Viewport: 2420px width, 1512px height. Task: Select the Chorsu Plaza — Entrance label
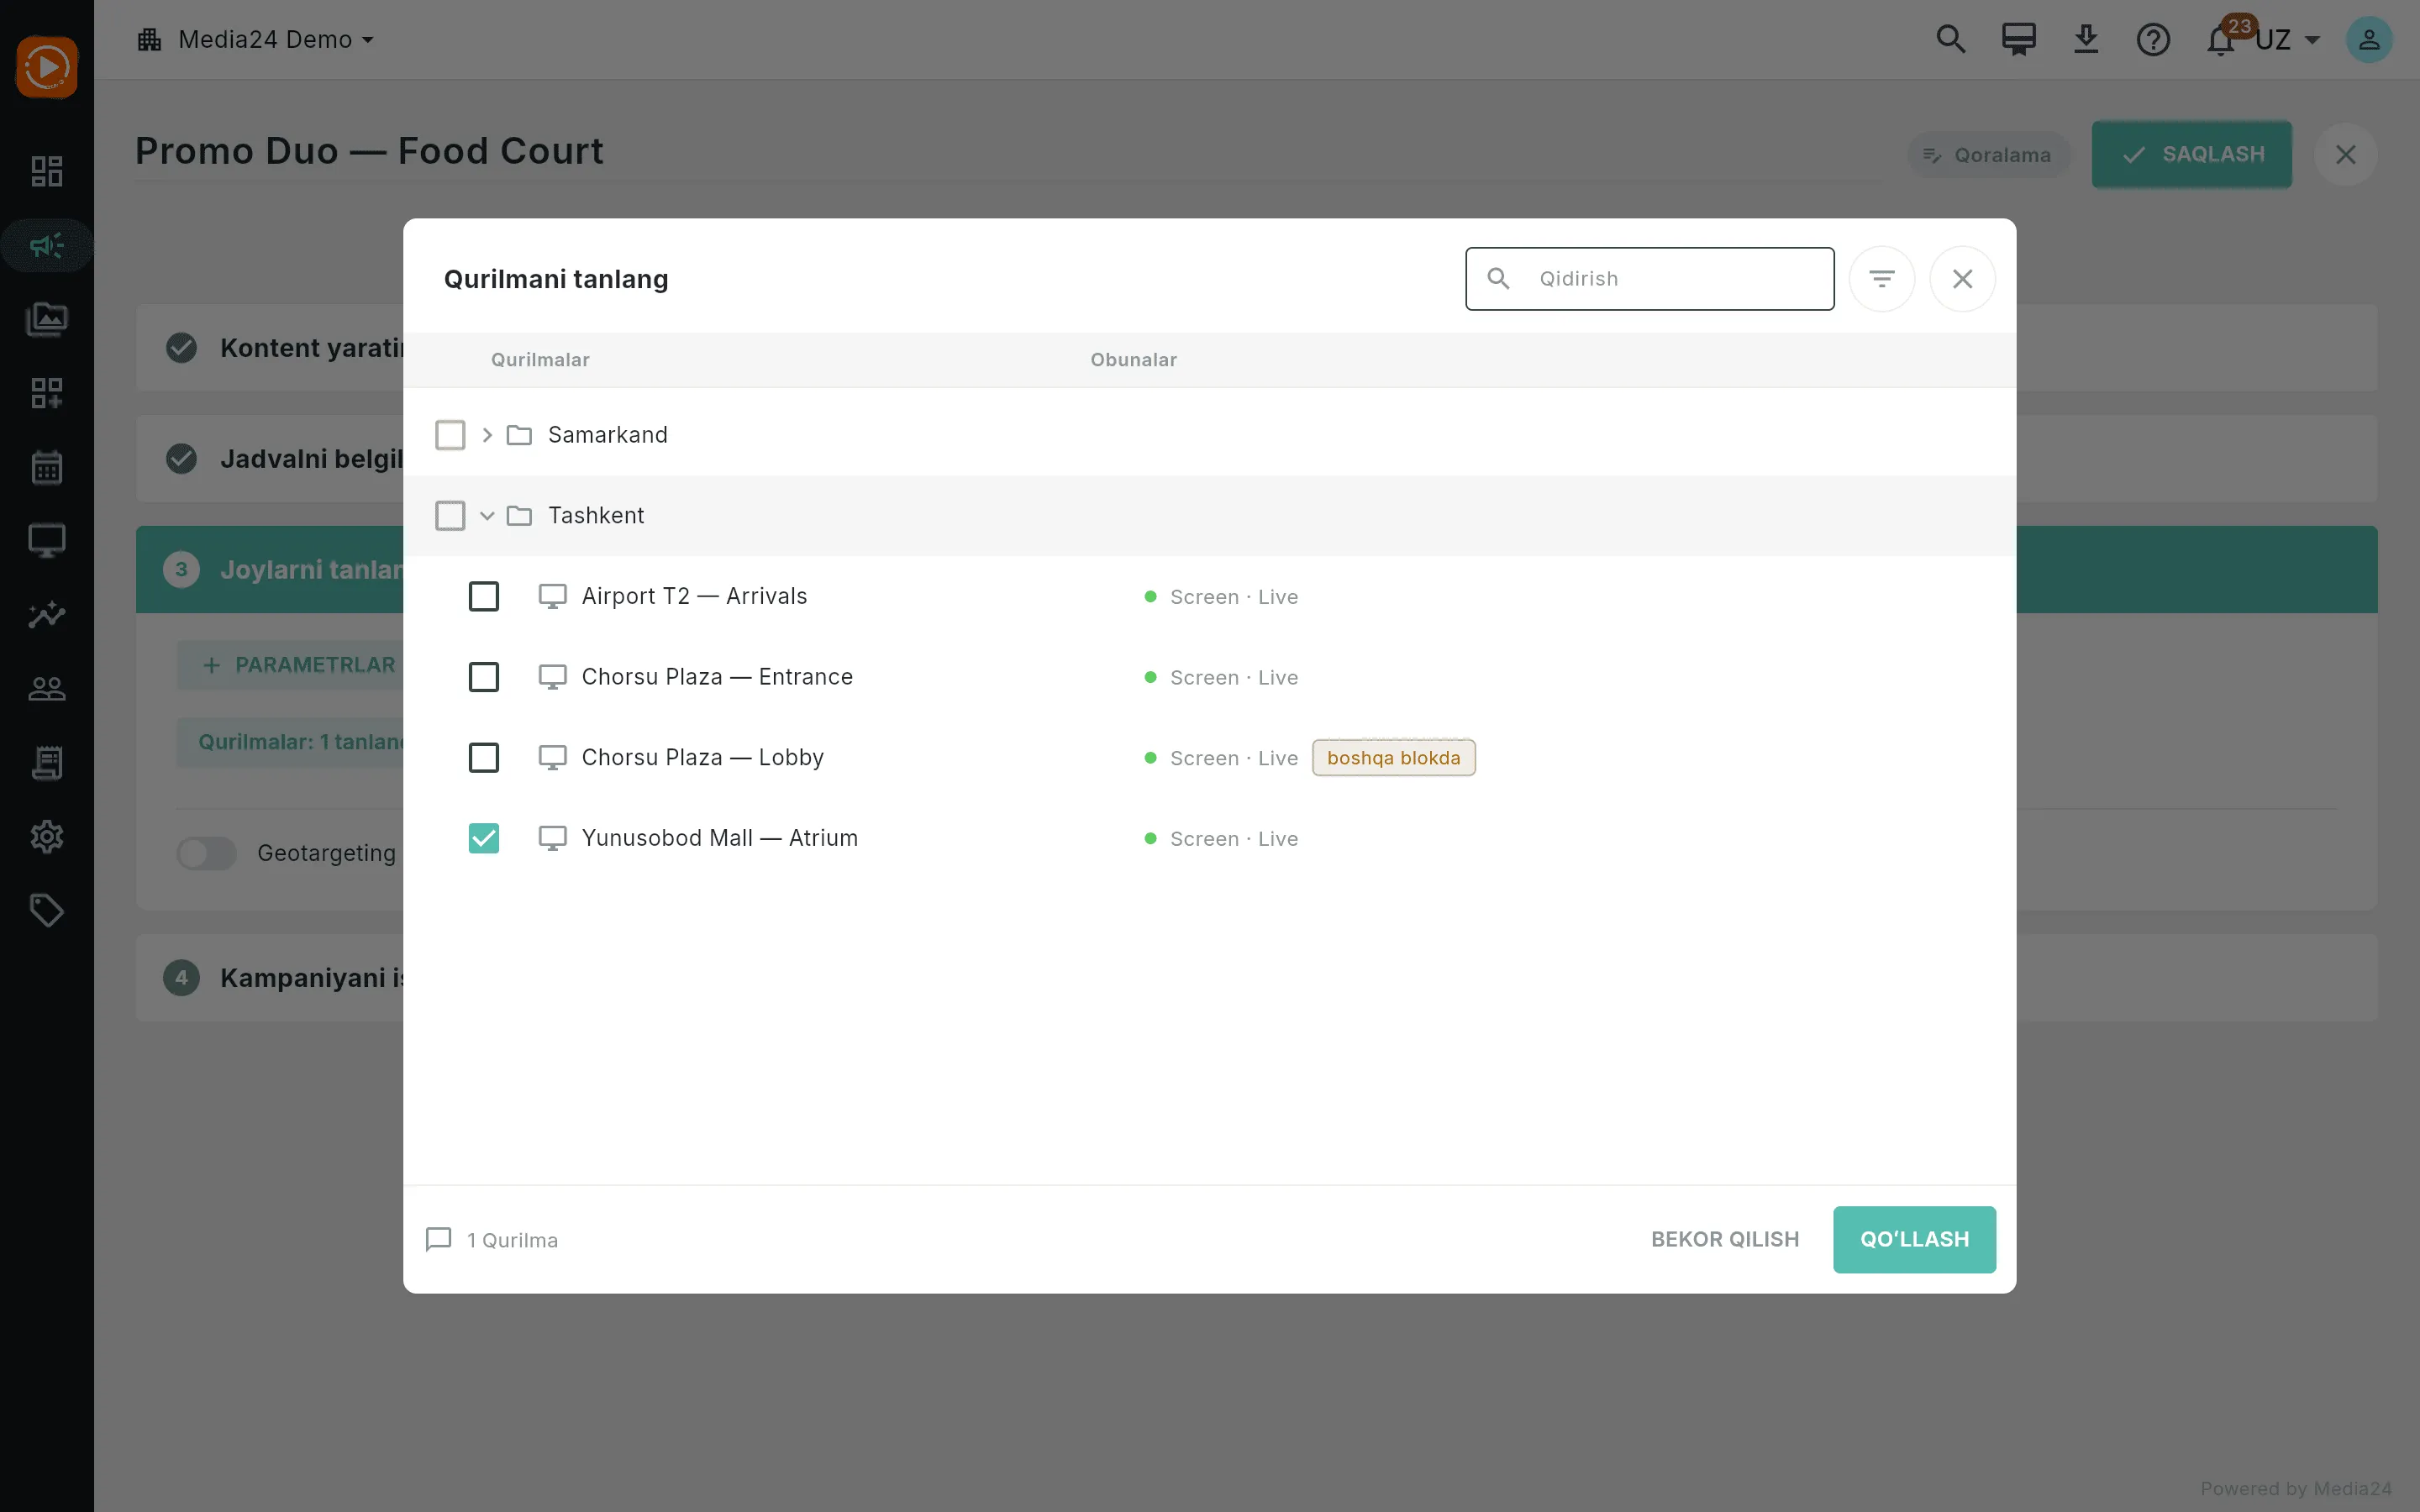click(717, 677)
